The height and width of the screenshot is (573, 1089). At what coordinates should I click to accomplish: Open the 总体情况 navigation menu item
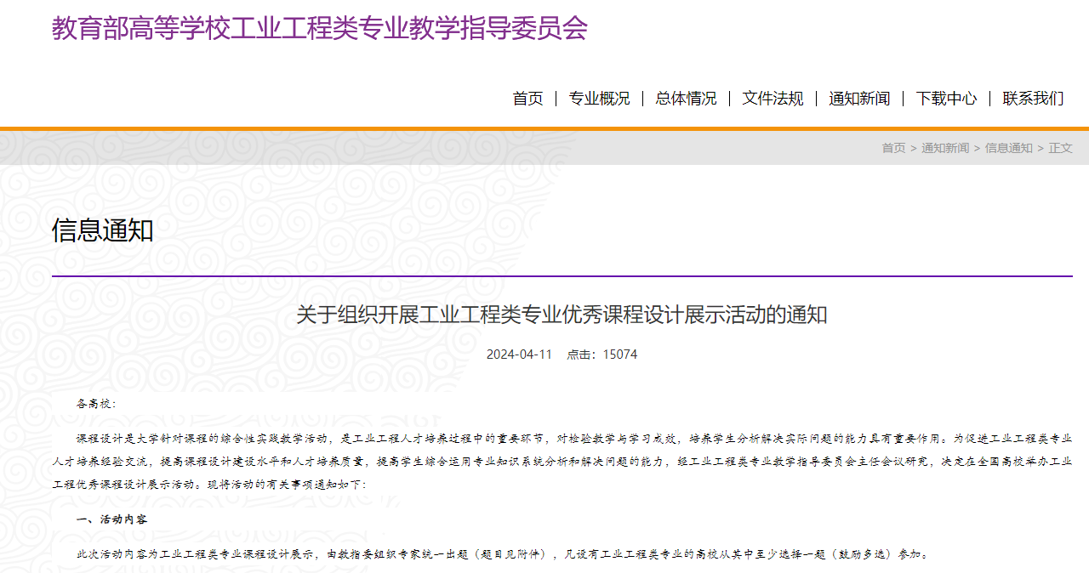pyautogui.click(x=686, y=99)
